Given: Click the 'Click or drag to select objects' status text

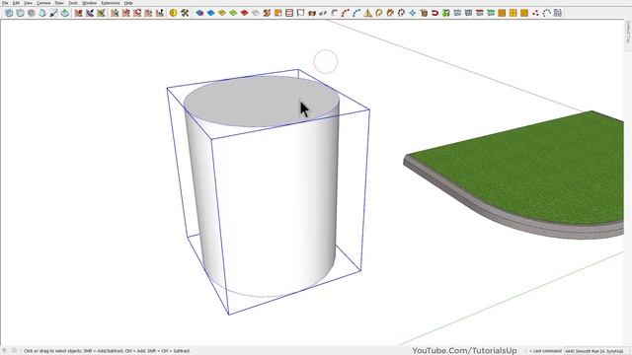Looking at the screenshot, I should point(107,351).
